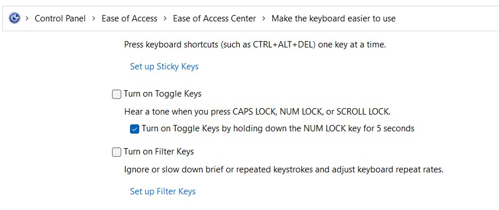The width and height of the screenshot is (499, 210).
Task: Click the blank area of the address bar
Action: point(446,19)
